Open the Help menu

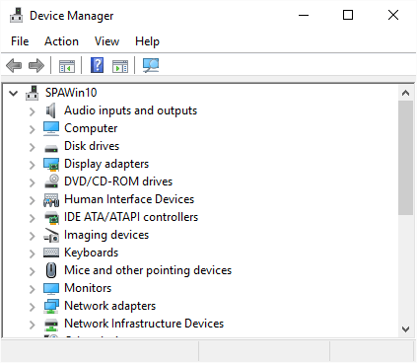tap(147, 41)
